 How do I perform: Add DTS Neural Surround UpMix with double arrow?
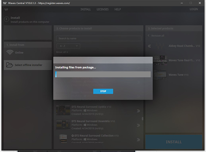(138, 111)
